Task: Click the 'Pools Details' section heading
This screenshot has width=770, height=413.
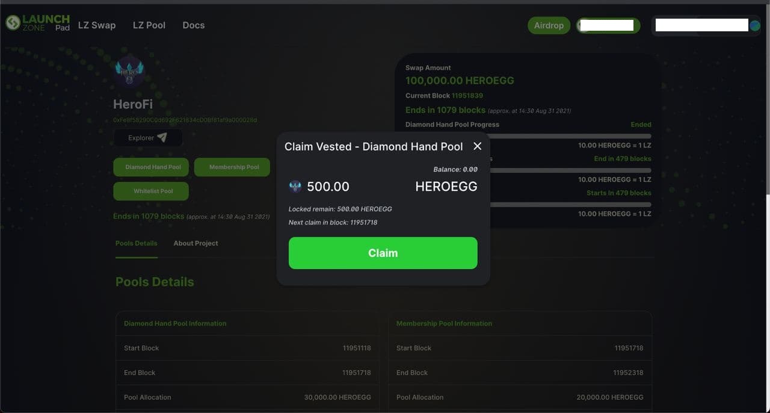Action: (155, 282)
